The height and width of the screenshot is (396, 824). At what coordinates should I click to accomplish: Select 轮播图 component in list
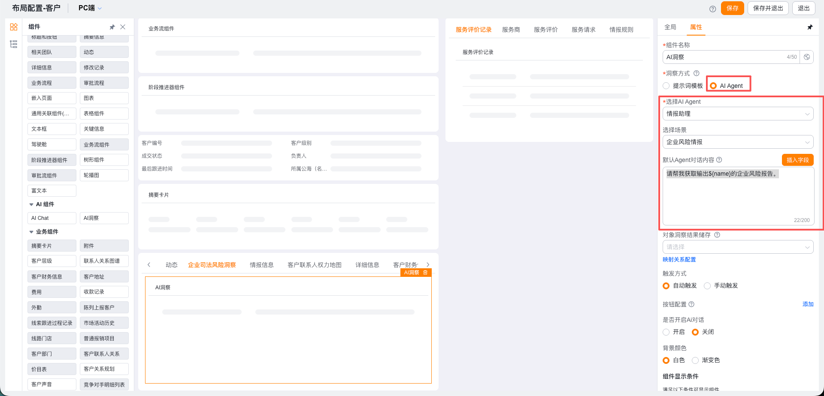point(104,175)
